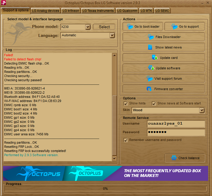The image size is (212, 196).
Task: Toggle Remember username and password checkbox
Action: point(126,140)
